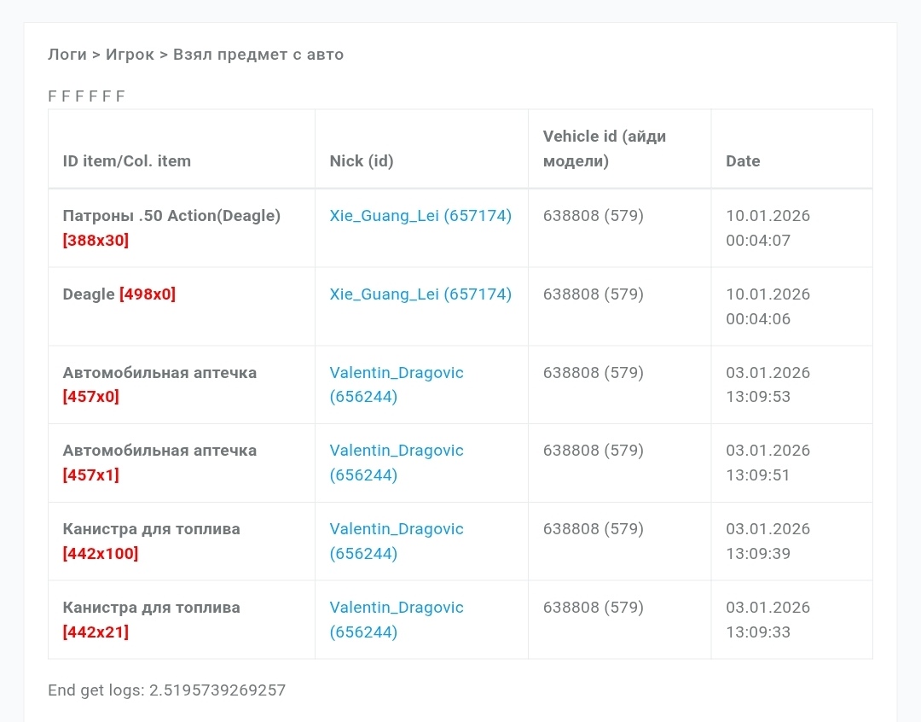
Task: Click vehicle id 638808 (579) in the Deagle row
Action: [x=593, y=294]
